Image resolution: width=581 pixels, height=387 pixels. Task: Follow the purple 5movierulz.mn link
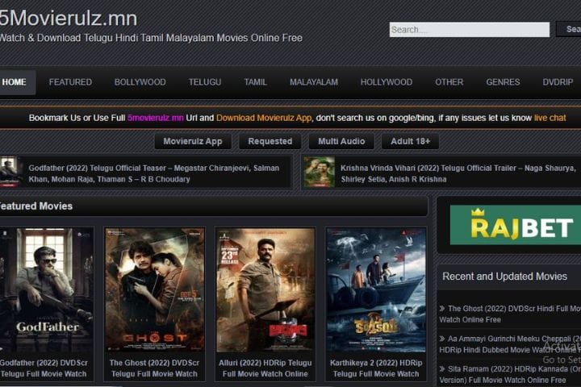coord(155,118)
